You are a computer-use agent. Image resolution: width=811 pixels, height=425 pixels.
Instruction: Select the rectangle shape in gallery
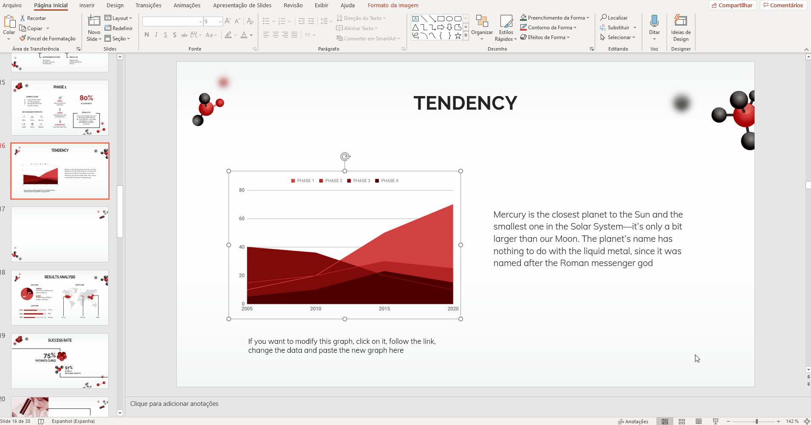[x=441, y=19]
